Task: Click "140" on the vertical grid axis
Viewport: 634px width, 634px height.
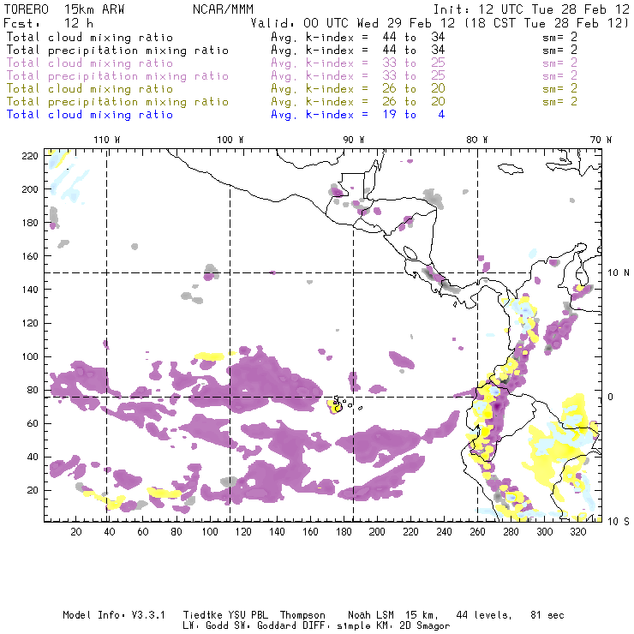Action: 30,290
